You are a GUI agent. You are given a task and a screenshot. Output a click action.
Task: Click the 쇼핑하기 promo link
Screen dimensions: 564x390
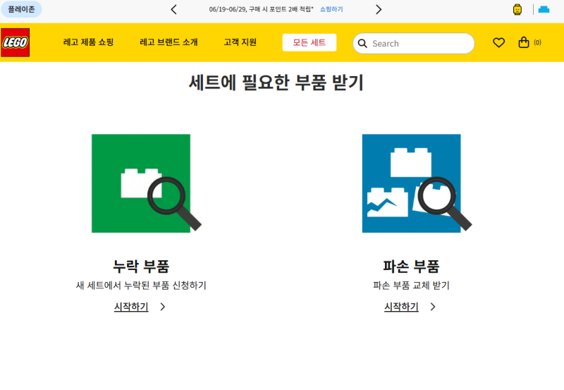(331, 9)
